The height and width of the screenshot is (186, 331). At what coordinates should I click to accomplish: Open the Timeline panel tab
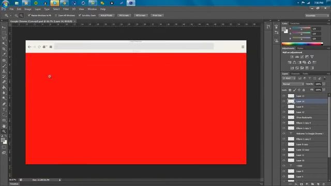14,184
